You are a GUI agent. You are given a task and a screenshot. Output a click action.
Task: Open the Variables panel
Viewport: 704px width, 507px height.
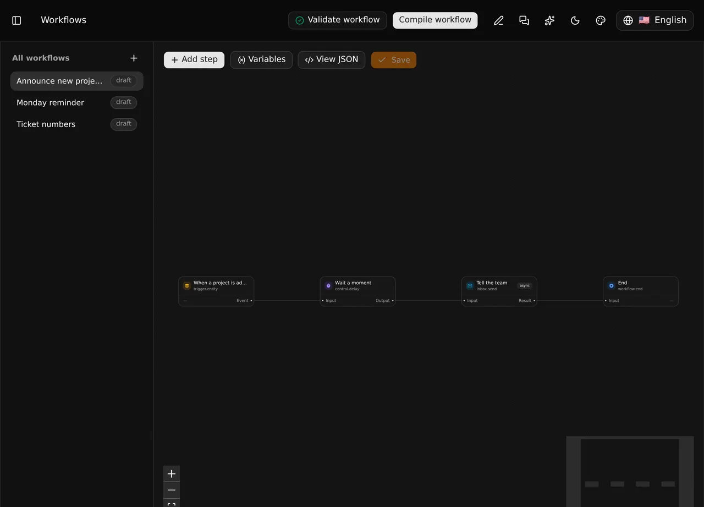tap(261, 60)
